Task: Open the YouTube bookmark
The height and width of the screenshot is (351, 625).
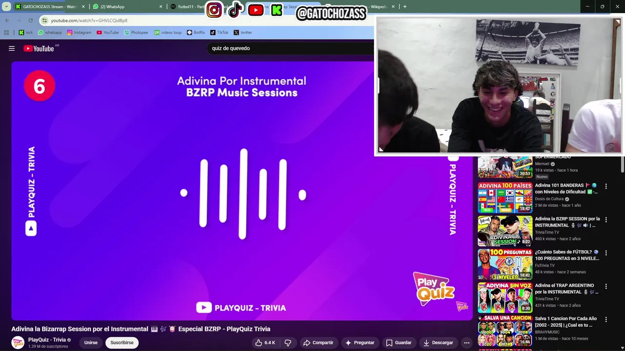Action: (x=107, y=33)
